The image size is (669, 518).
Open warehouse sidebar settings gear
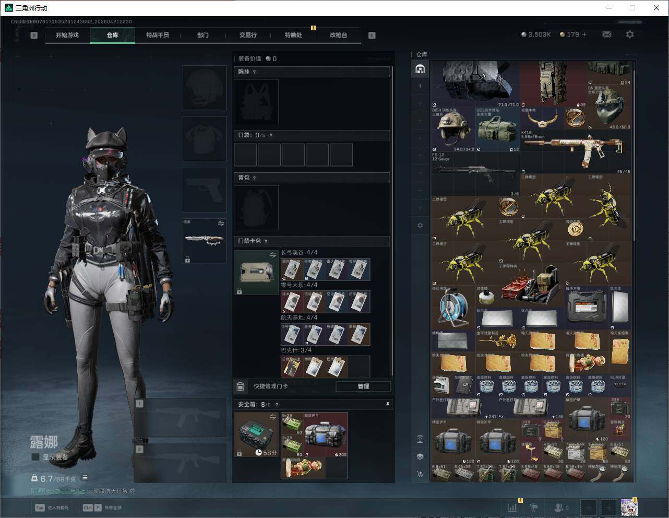tap(420, 226)
